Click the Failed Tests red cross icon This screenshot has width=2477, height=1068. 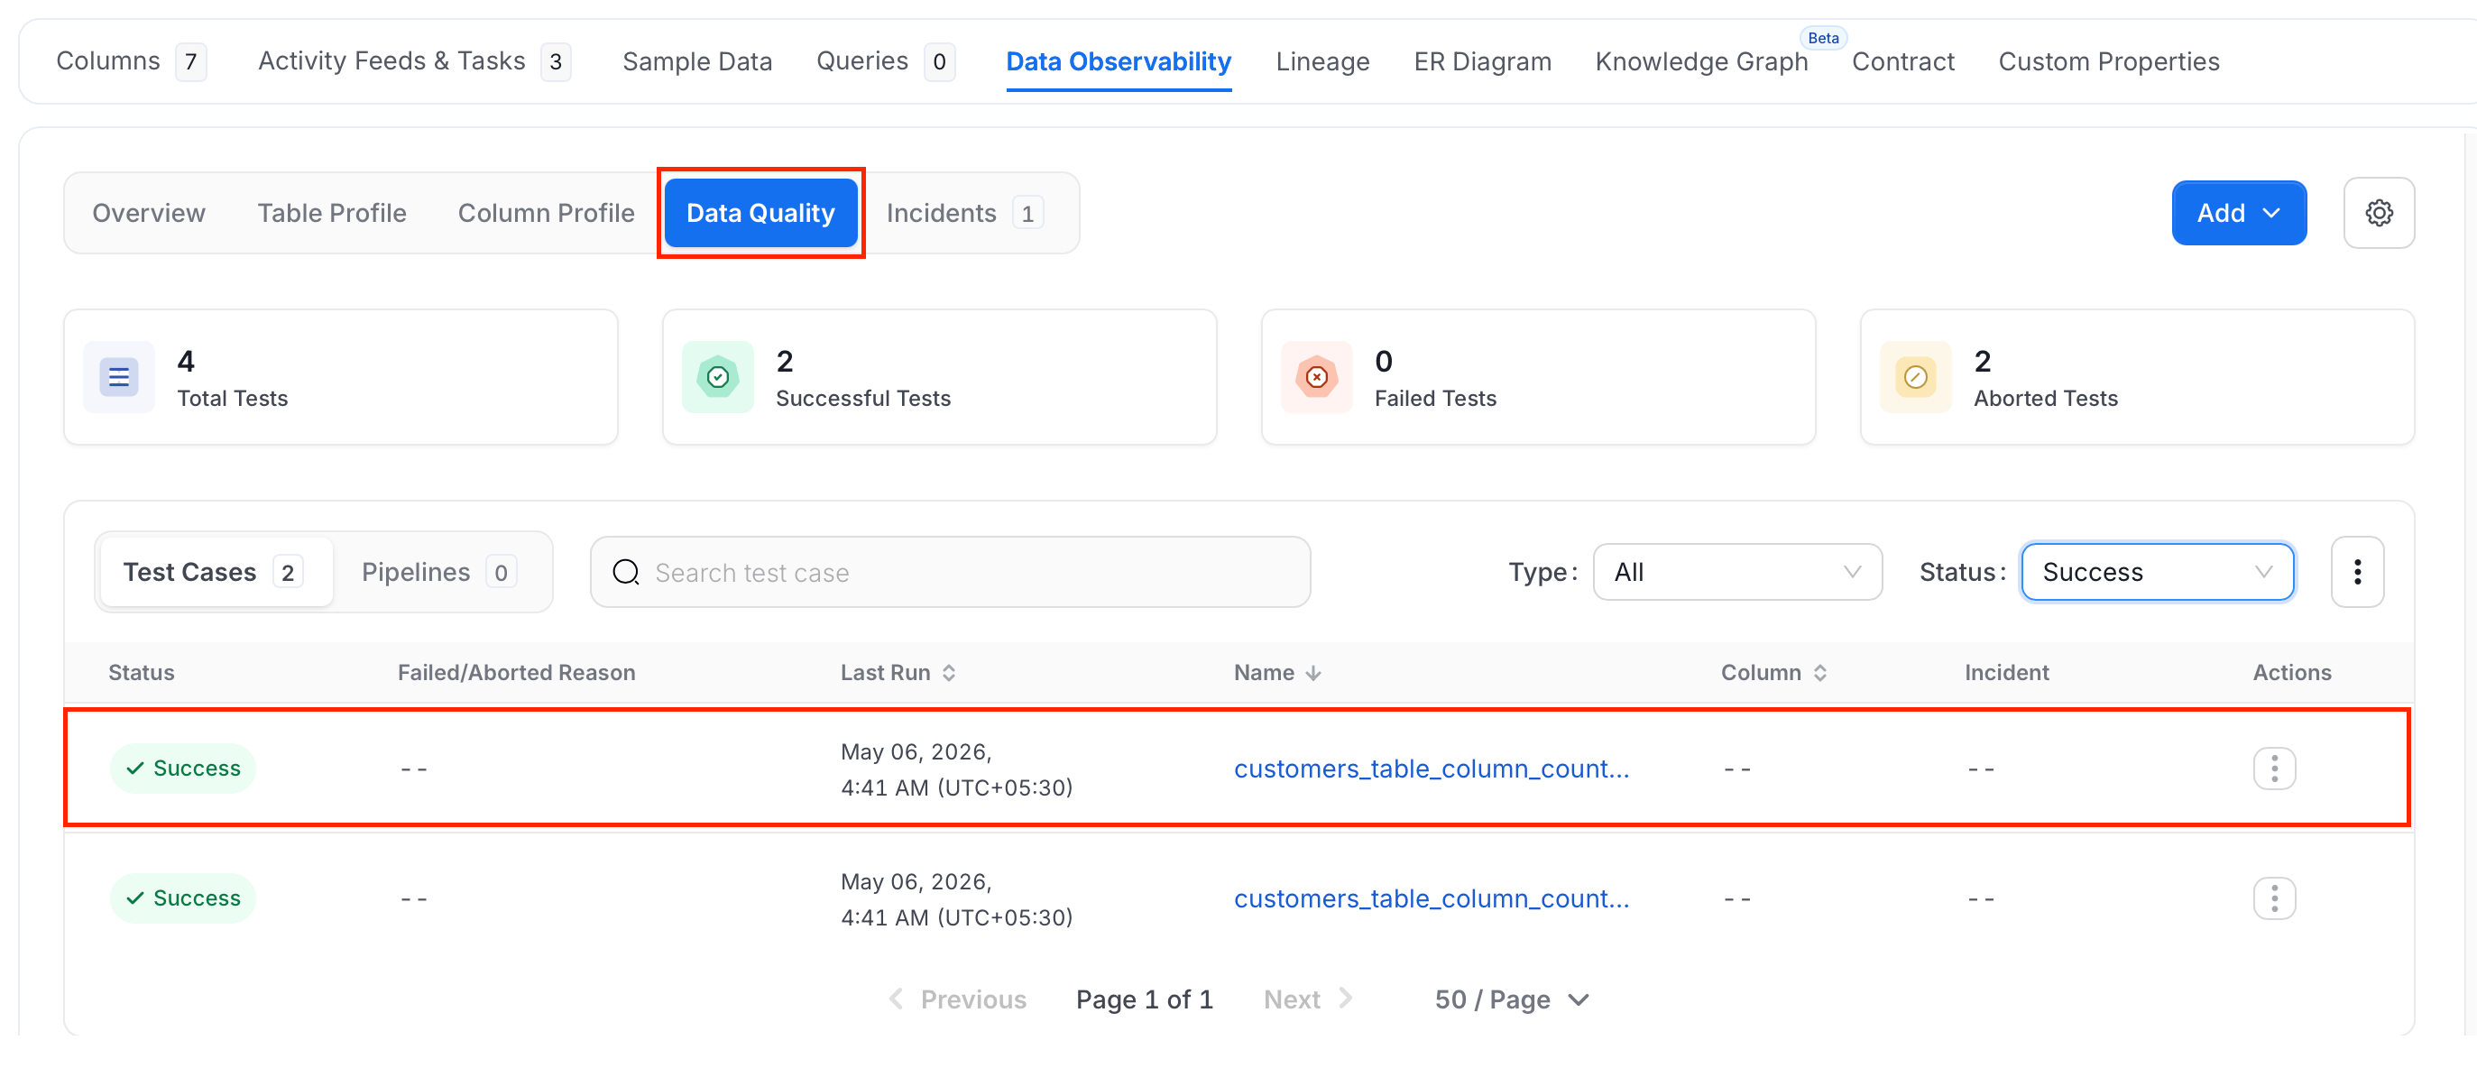tap(1316, 377)
